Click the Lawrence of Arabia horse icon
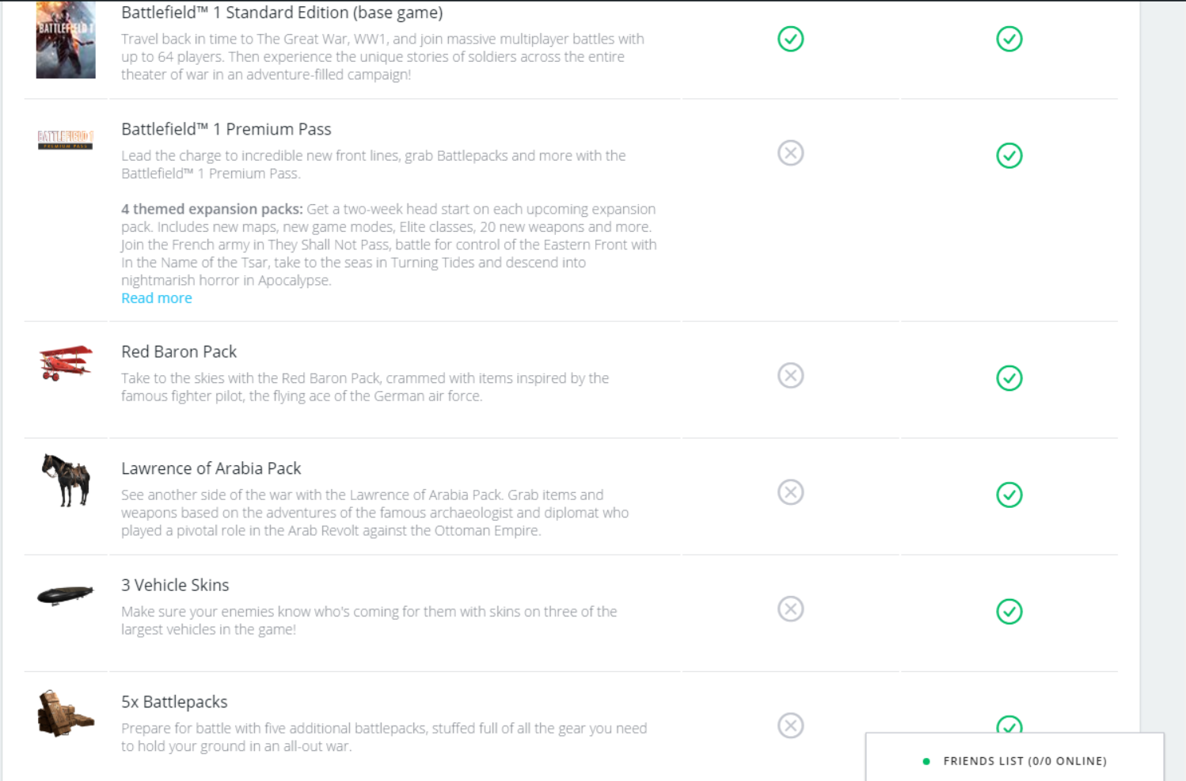This screenshot has height=781, width=1186. 67,480
